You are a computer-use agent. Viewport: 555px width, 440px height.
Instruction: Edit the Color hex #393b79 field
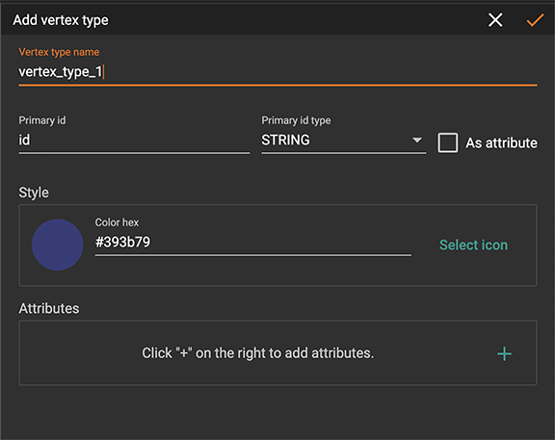(x=252, y=243)
